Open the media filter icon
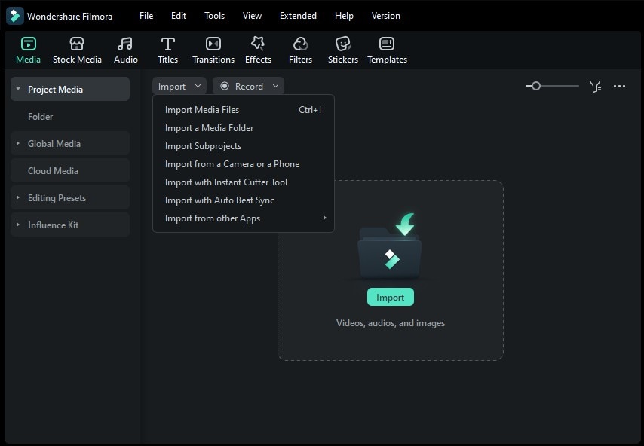Image resolution: width=644 pixels, height=446 pixels. pyautogui.click(x=595, y=86)
